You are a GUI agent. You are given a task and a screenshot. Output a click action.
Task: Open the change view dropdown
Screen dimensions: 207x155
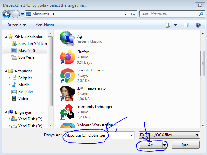pyautogui.click(x=176, y=25)
